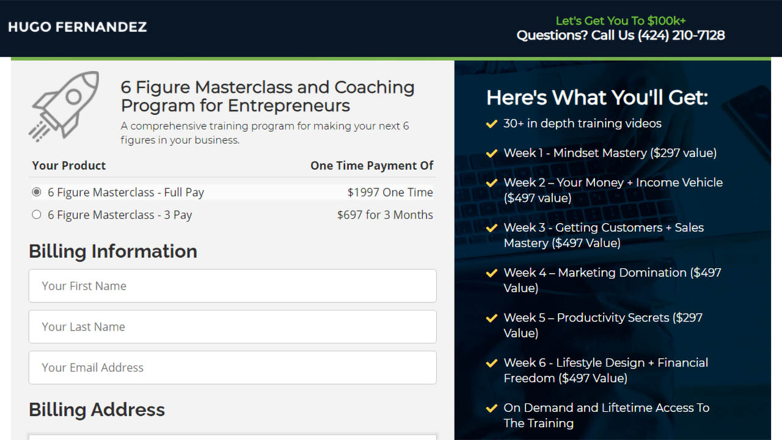
Task: Click checkmark beside Week 6 - Lifestyle Design
Action: 492,362
